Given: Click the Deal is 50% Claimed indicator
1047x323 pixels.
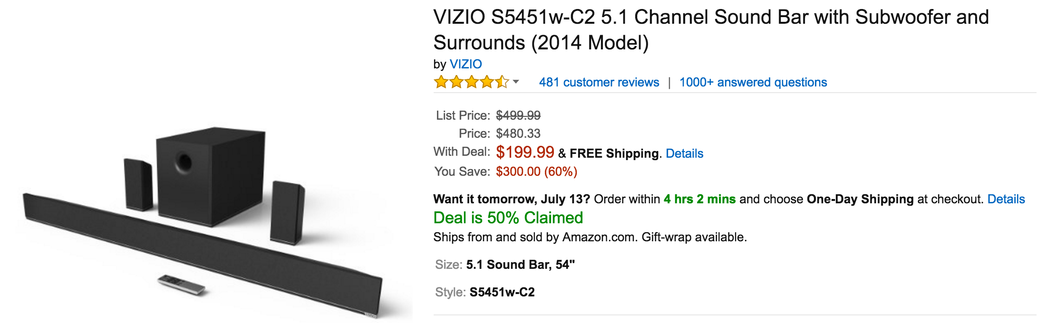Looking at the screenshot, I should click(x=508, y=218).
